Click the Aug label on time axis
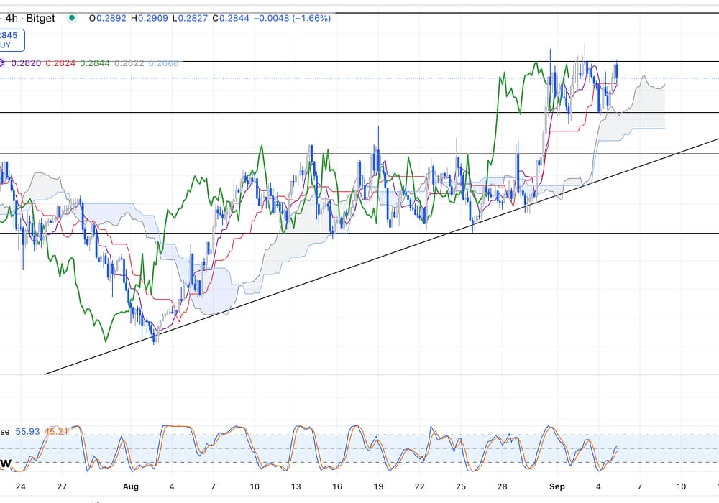 pos(130,486)
